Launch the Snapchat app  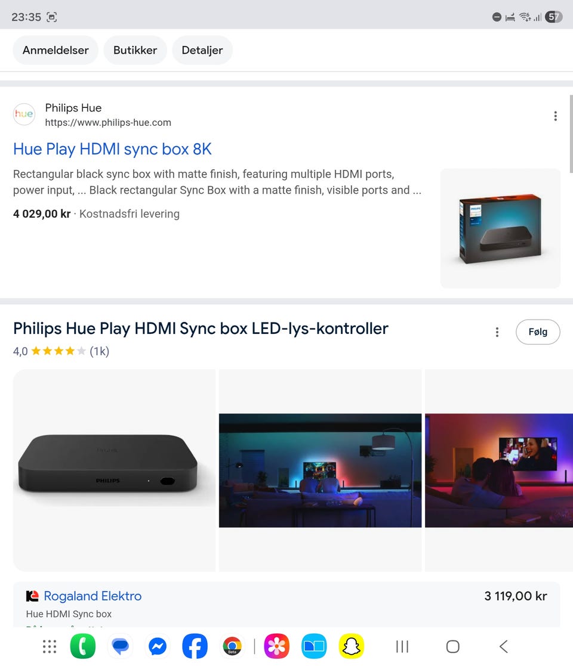[352, 646]
